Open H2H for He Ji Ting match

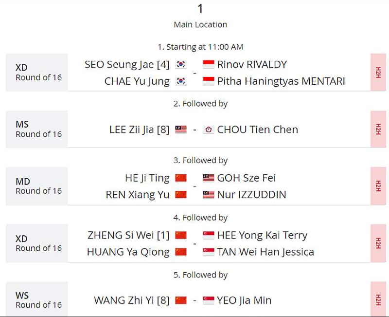click(378, 186)
